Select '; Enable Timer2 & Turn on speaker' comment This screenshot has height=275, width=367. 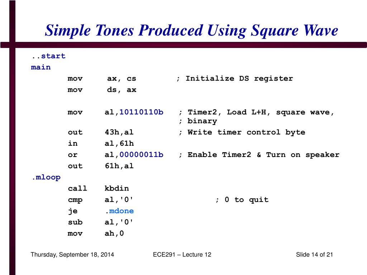259,155
